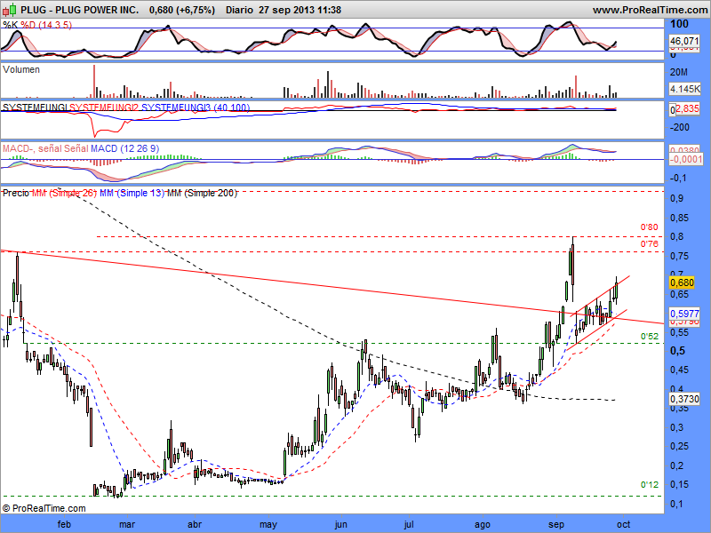Click the red 'SYSTEMFUNGI2' indicator label
711x533 pixels.
click(x=104, y=107)
